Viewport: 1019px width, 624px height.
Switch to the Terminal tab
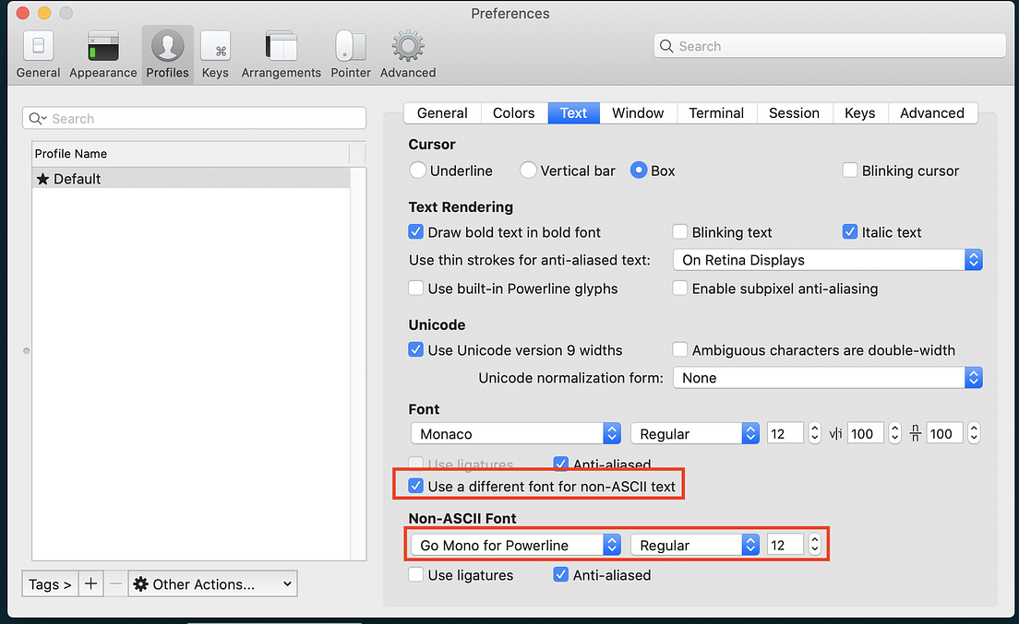pos(716,112)
